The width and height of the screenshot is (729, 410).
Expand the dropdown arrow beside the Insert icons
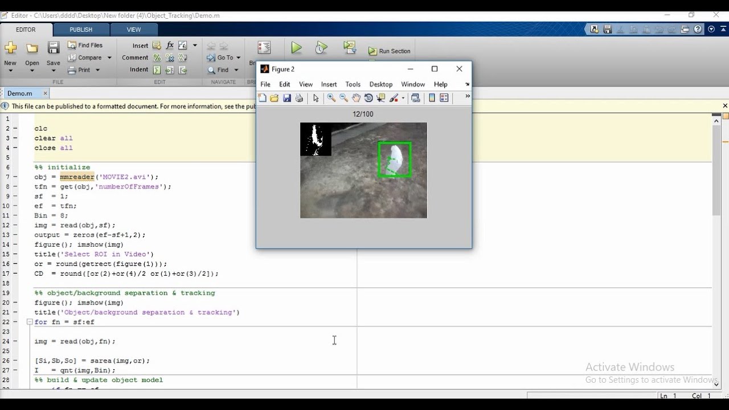coord(195,46)
